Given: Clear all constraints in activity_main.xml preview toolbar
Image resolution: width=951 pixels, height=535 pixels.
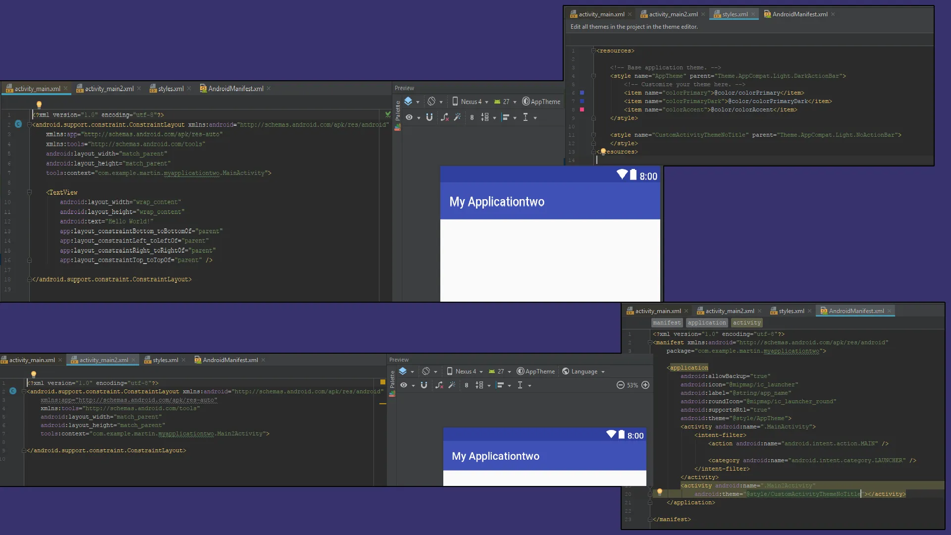Looking at the screenshot, I should [x=444, y=117].
